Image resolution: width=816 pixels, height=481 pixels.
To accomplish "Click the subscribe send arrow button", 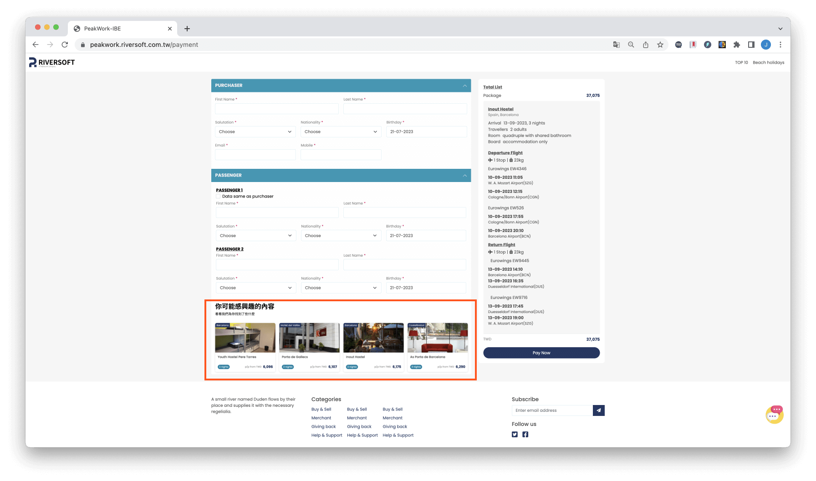I will [x=599, y=410].
